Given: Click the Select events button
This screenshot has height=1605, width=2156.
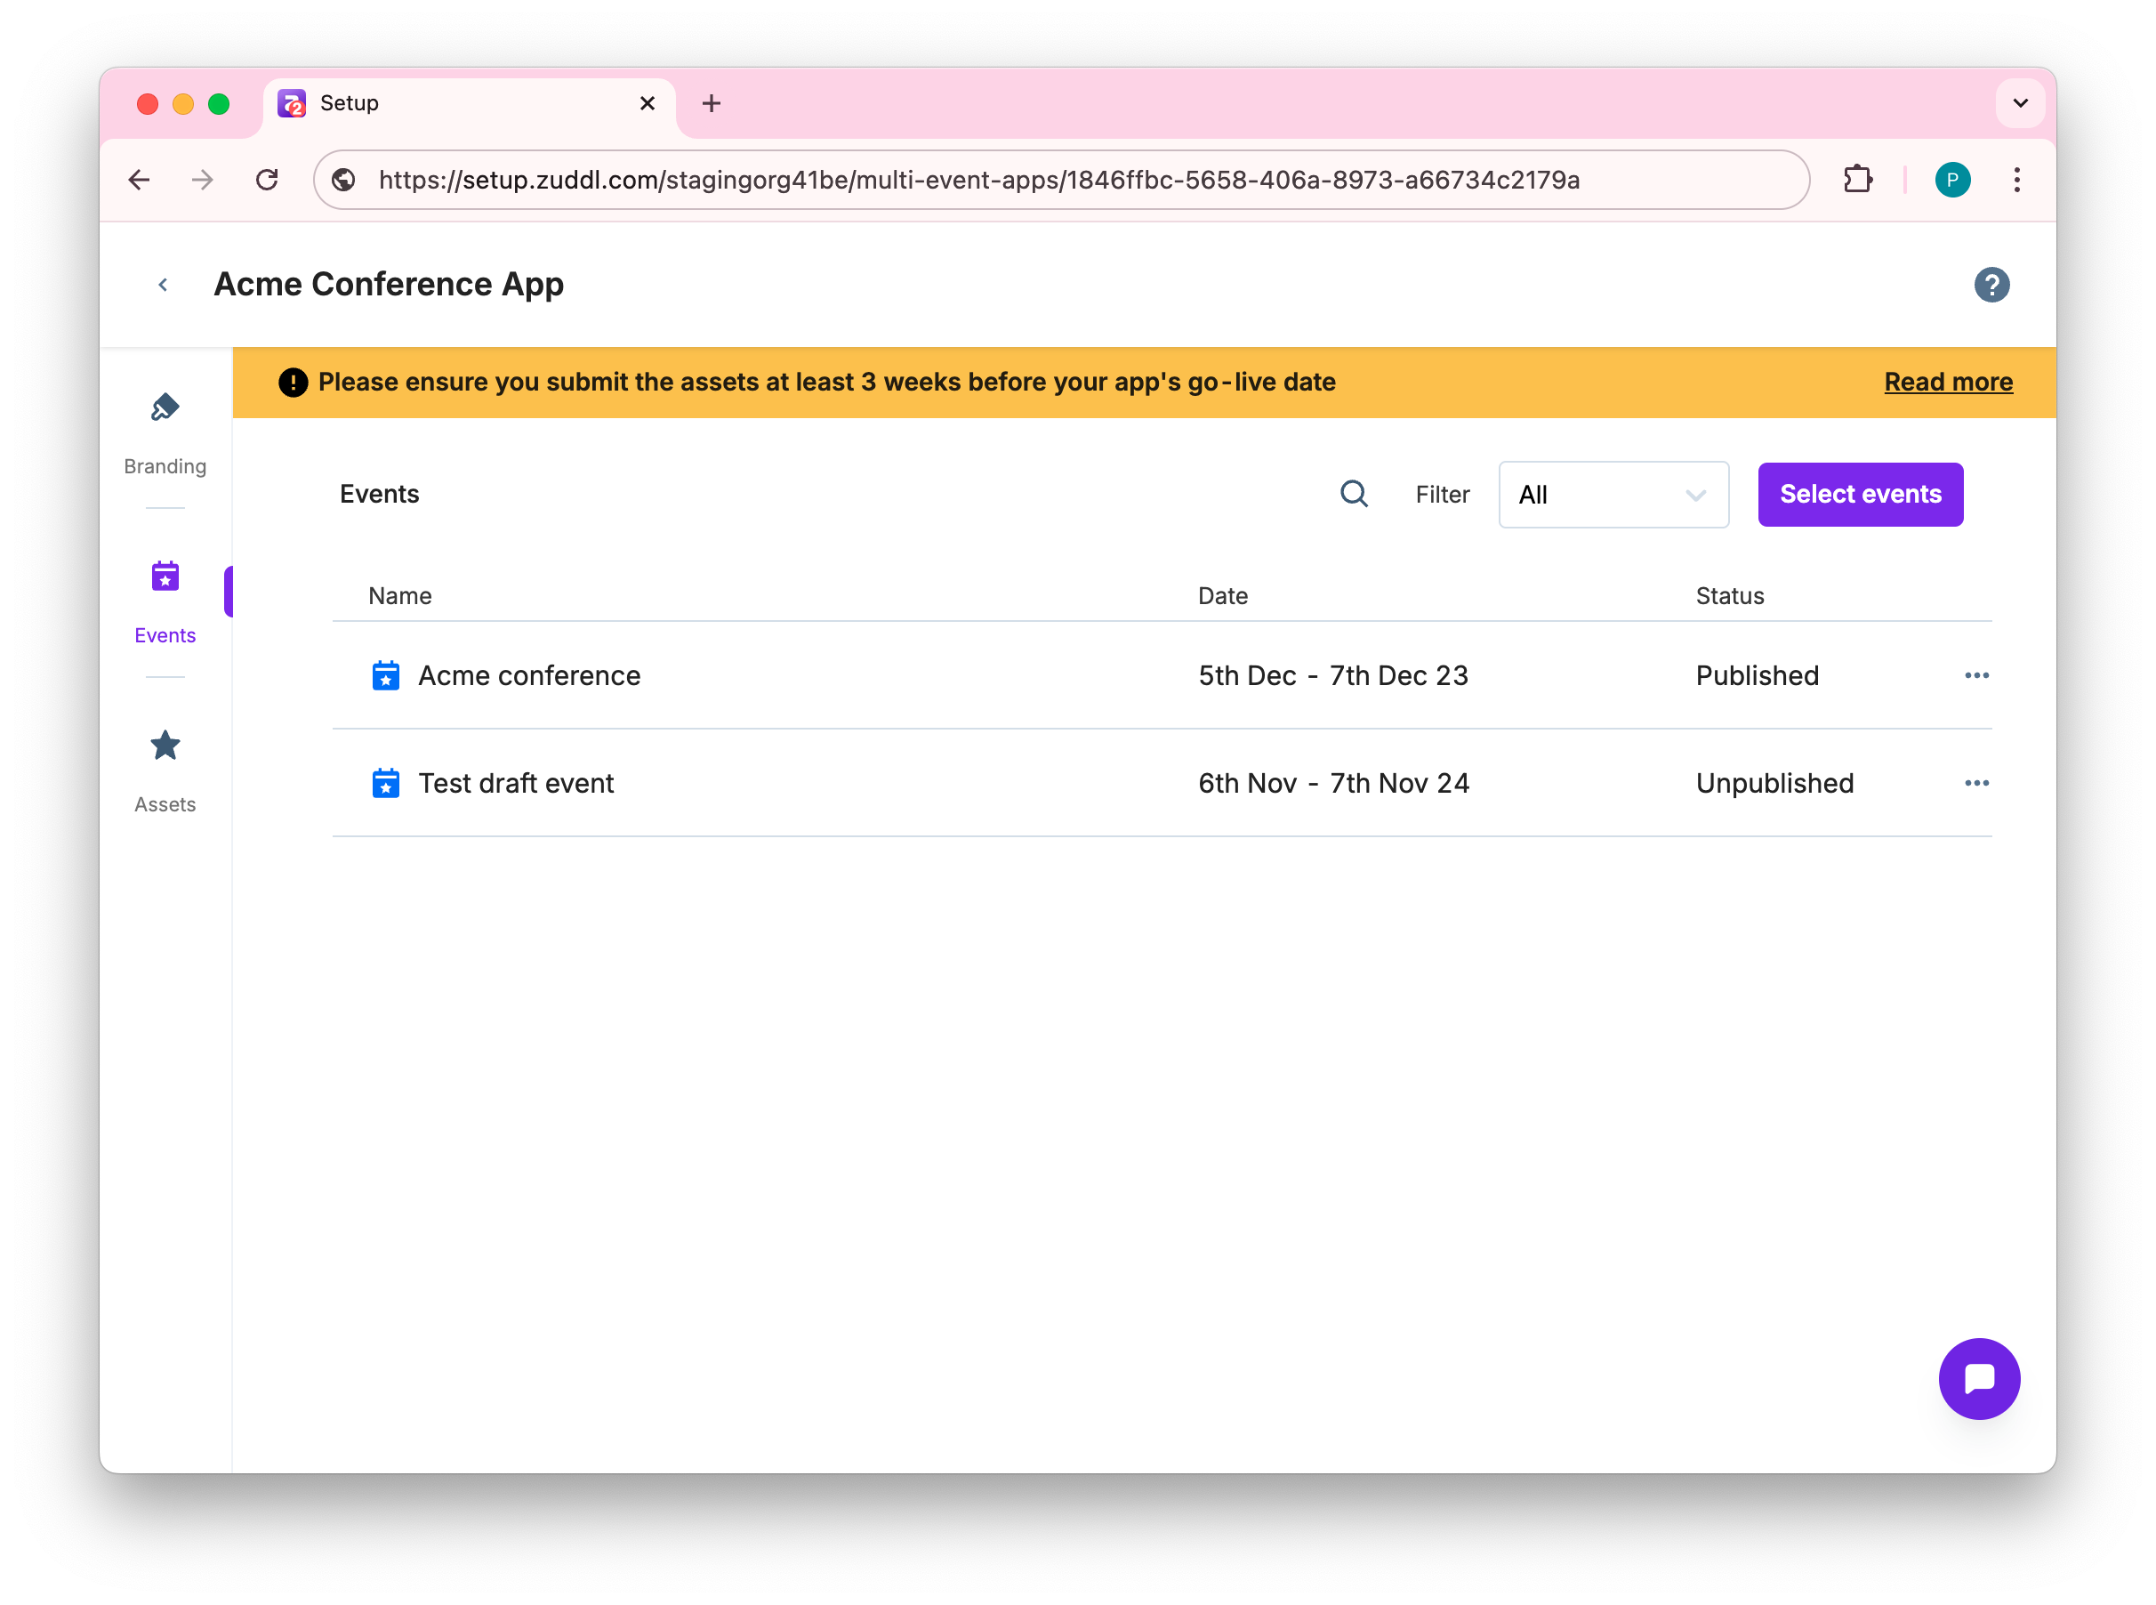Looking at the screenshot, I should point(1860,495).
